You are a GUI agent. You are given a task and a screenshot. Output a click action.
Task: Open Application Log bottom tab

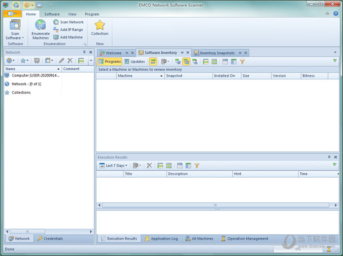click(161, 238)
